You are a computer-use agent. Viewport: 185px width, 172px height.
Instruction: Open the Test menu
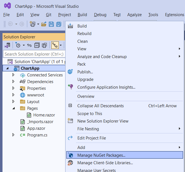117,15
